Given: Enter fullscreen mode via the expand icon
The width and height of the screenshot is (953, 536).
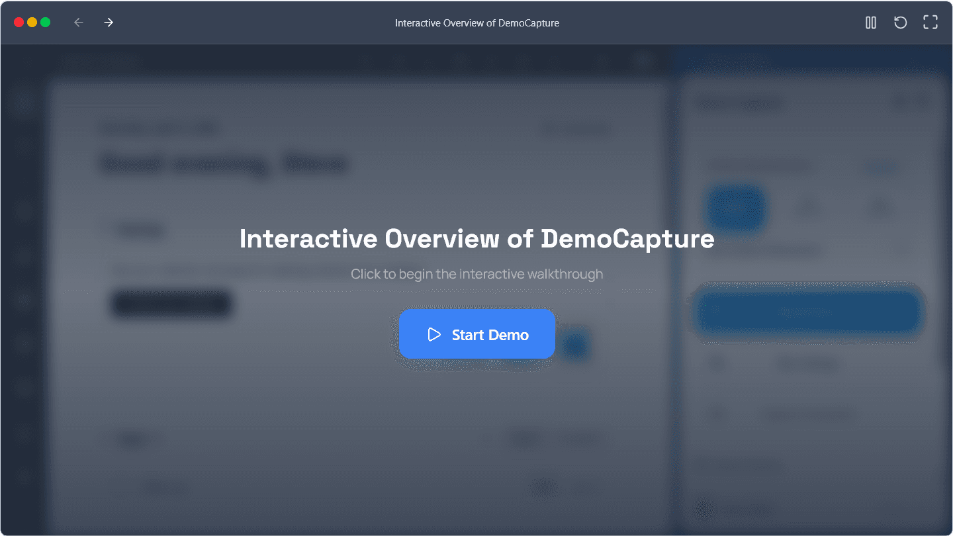Looking at the screenshot, I should pyautogui.click(x=930, y=22).
